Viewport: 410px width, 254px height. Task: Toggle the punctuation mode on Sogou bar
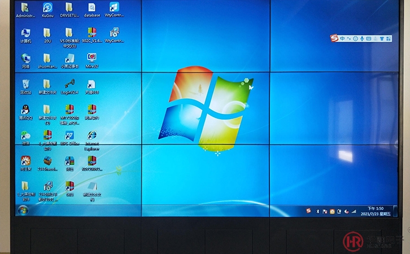pyautogui.click(x=349, y=39)
